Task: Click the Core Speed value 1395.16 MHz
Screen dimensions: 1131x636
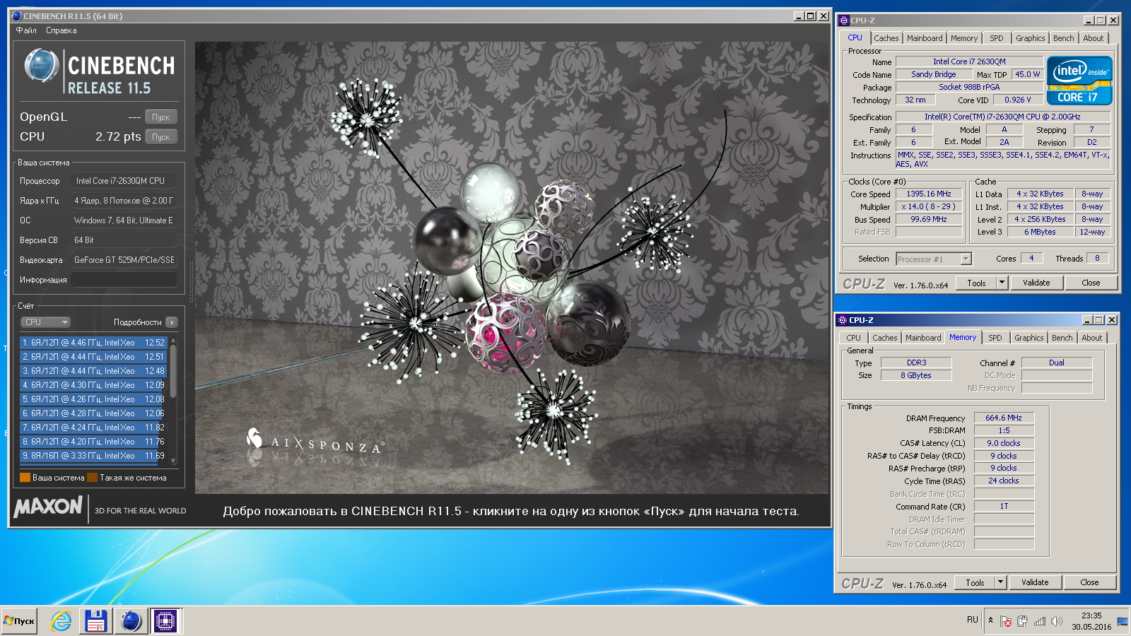Action: pos(929,194)
